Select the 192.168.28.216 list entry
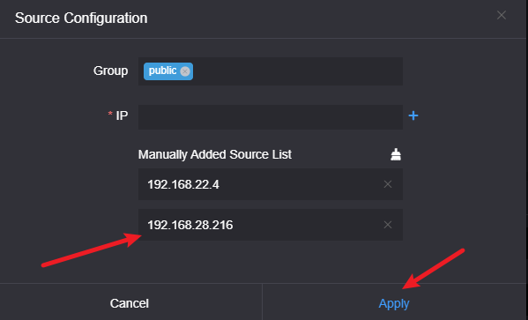 click(x=271, y=225)
